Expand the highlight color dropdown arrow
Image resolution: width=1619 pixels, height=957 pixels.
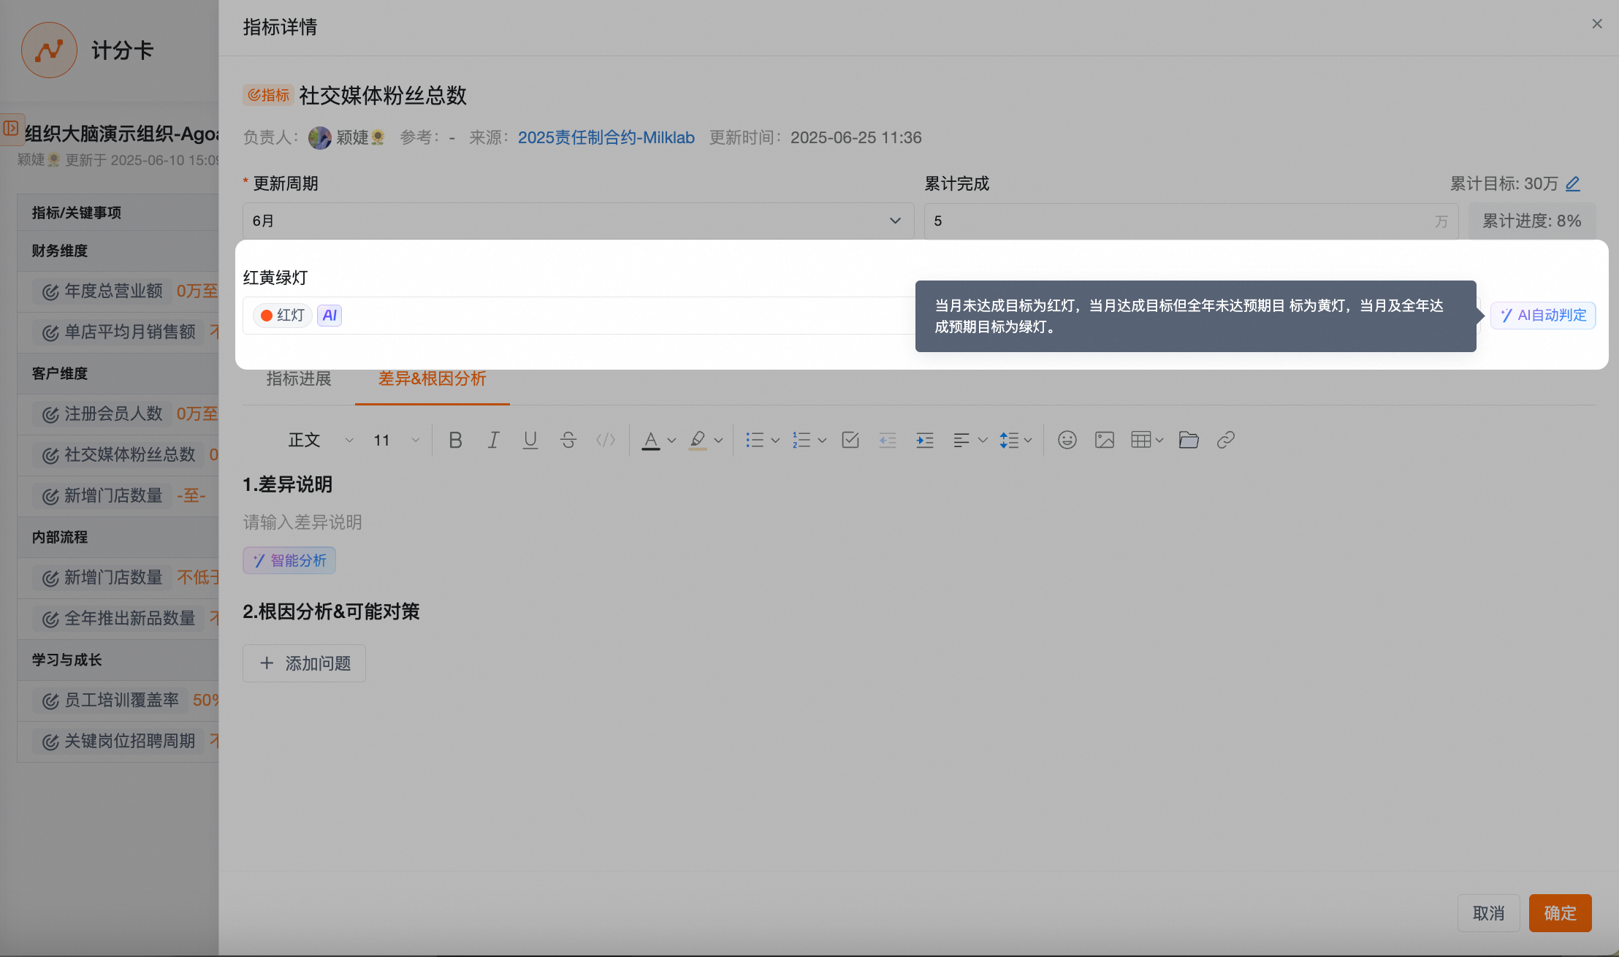pyautogui.click(x=718, y=441)
